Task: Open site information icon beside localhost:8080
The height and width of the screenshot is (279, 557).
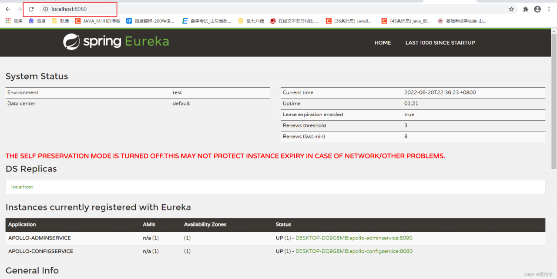Action: pyautogui.click(x=45, y=9)
